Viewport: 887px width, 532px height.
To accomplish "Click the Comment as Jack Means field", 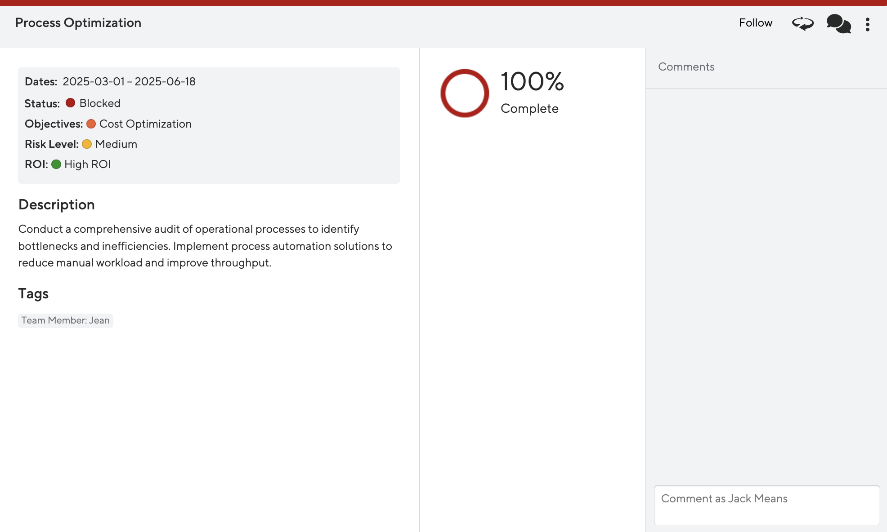I will coord(766,505).
